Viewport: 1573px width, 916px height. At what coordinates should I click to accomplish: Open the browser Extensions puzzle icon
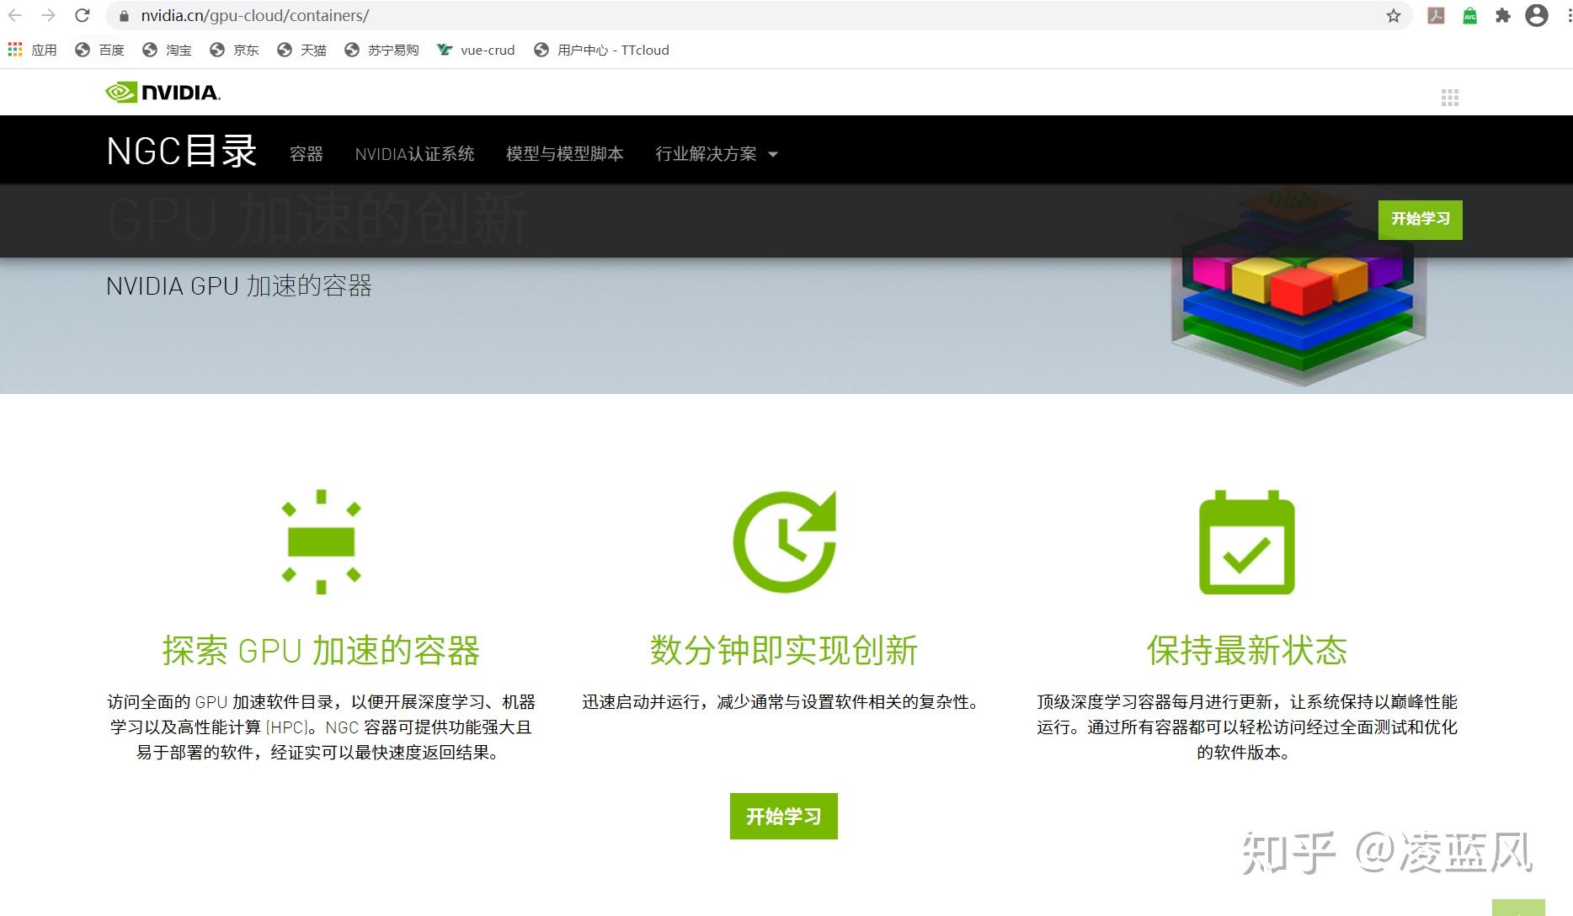tap(1502, 15)
